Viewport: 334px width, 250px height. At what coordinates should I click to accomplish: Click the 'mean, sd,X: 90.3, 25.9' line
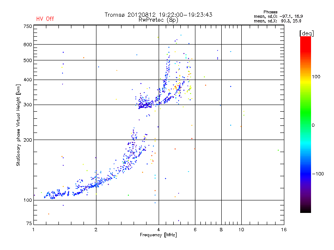click(277, 21)
